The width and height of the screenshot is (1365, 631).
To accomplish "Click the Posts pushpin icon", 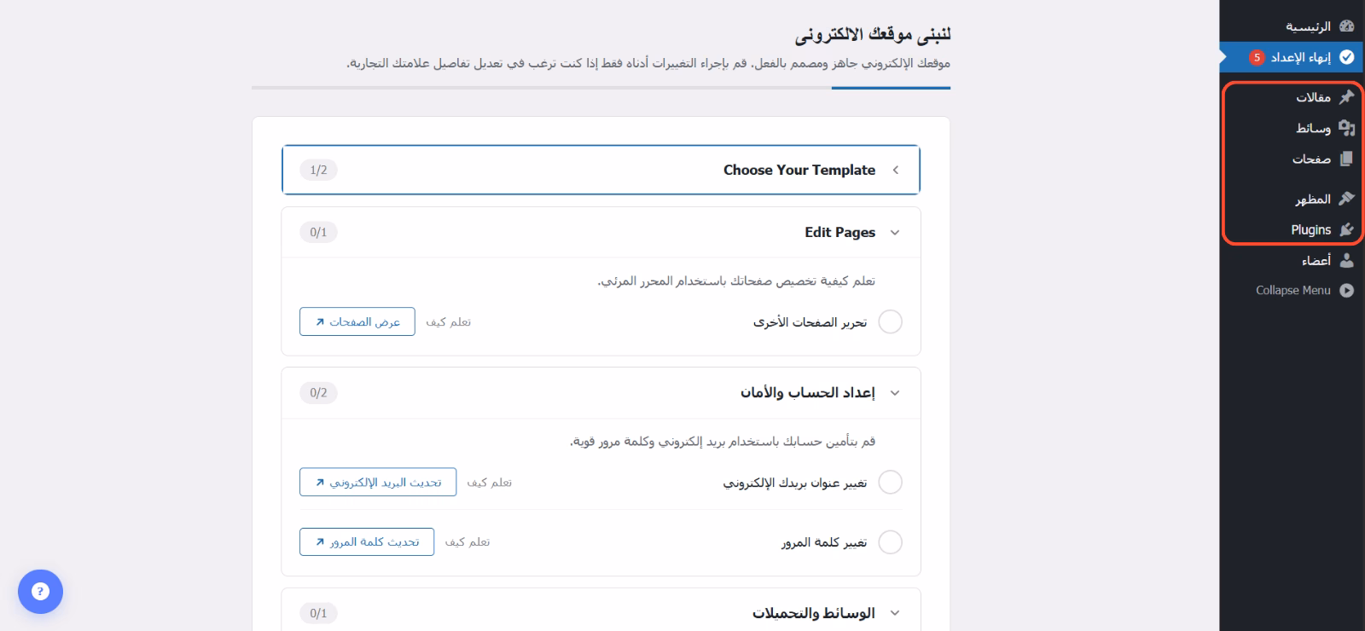I will [1346, 97].
